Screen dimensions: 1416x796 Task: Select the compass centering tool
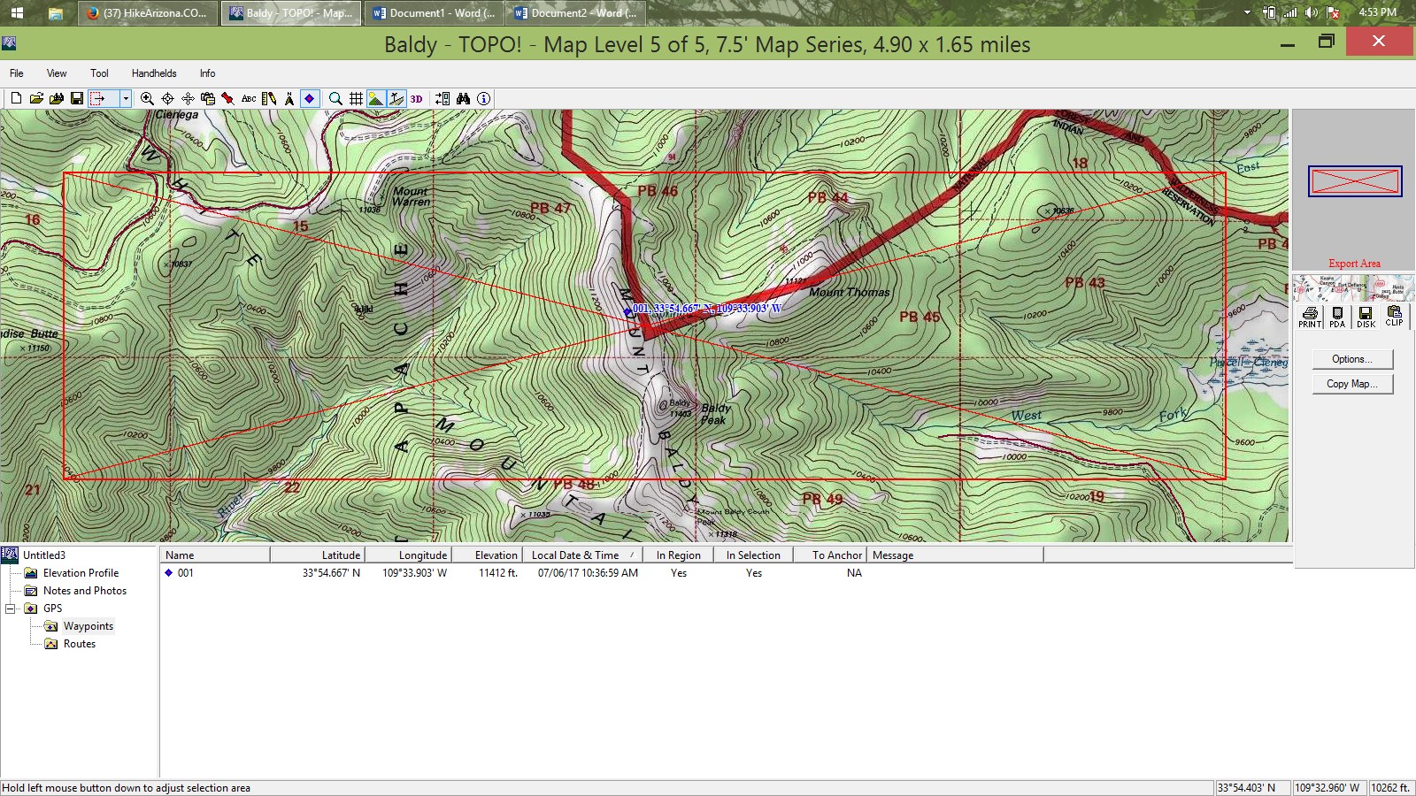(167, 99)
